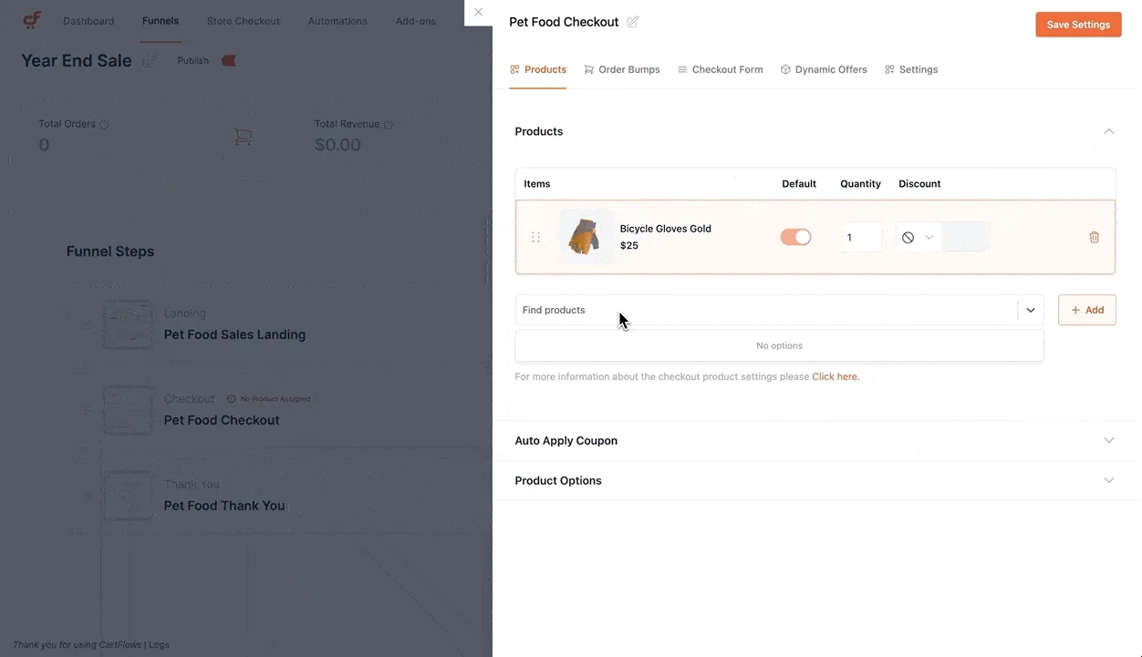
Task: Toggle the Default switch for Bicycle Gloves Gold
Action: point(795,237)
